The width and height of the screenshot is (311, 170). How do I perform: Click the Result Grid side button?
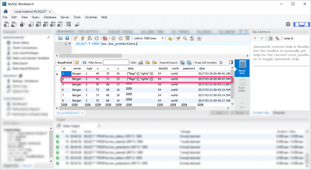(x=242, y=68)
